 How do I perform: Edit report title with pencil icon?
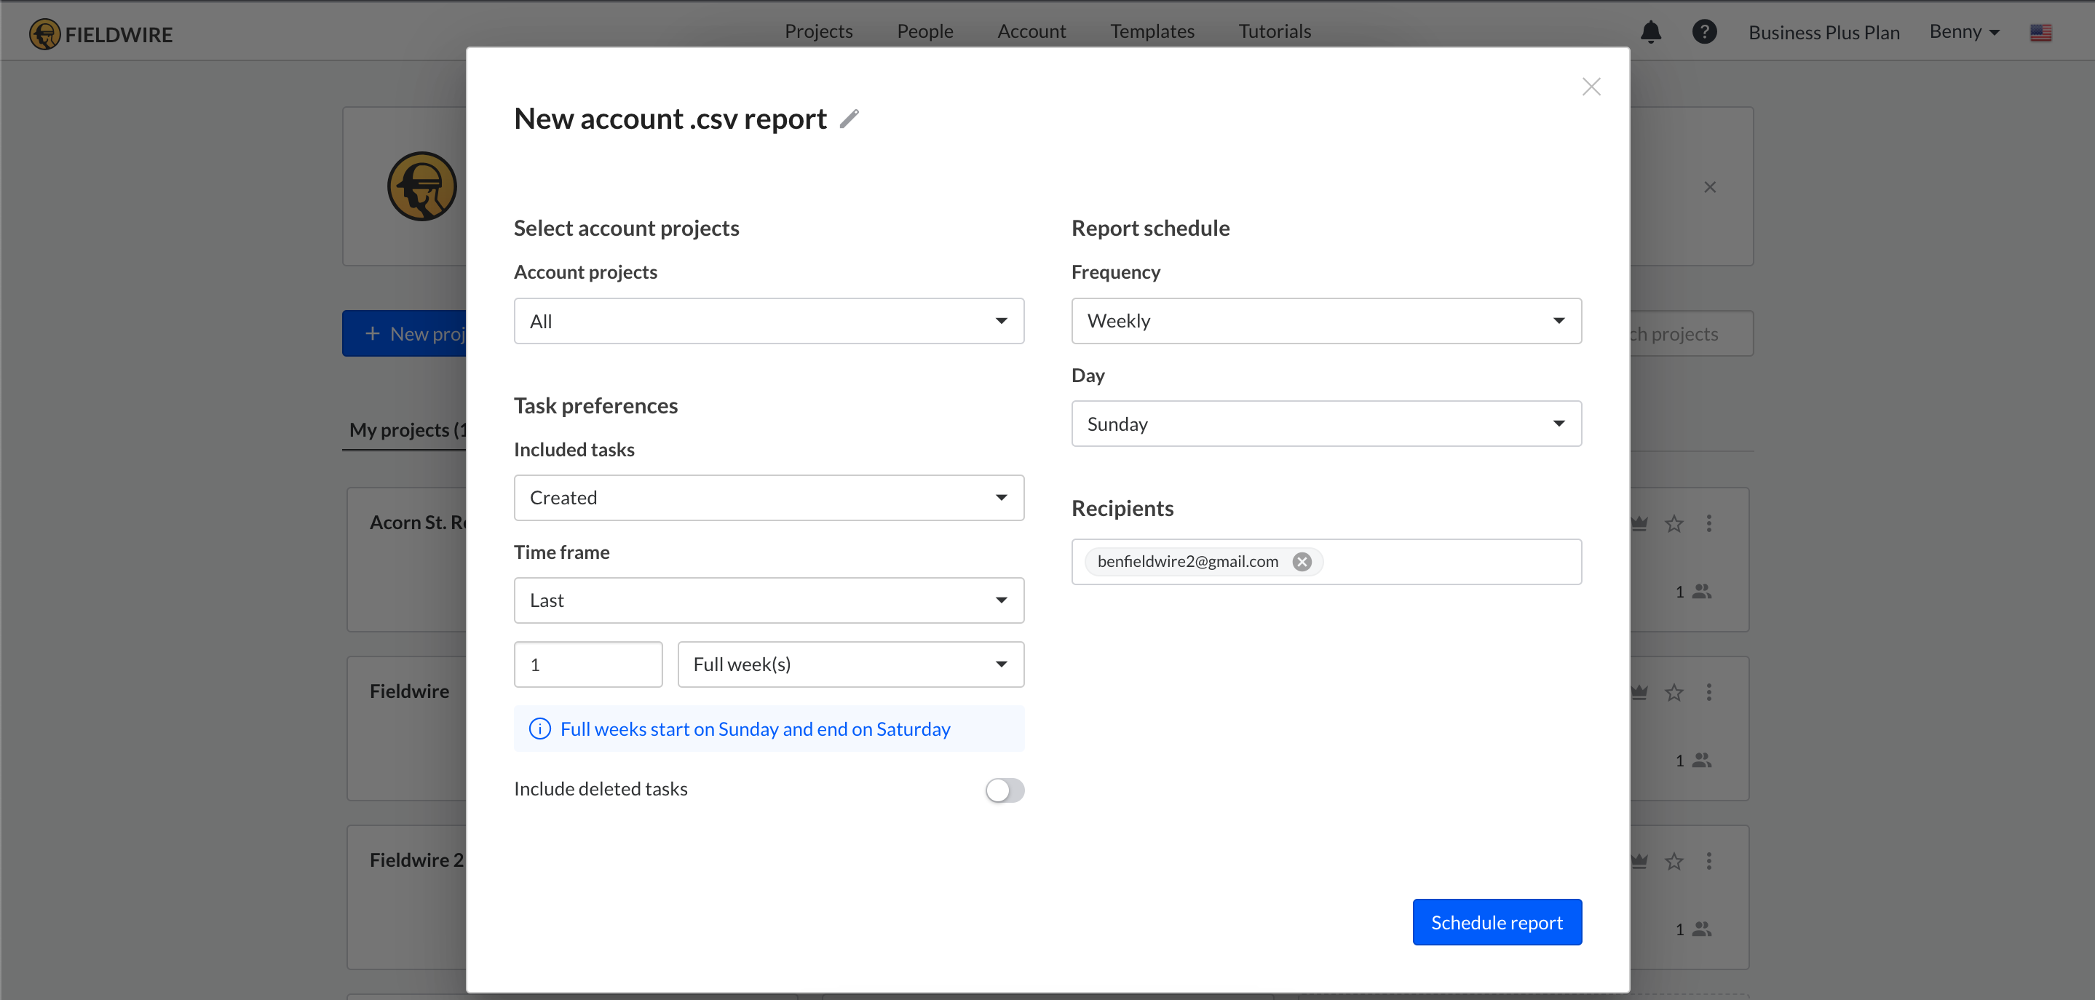coord(849,119)
